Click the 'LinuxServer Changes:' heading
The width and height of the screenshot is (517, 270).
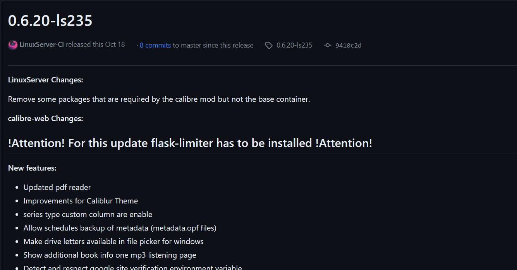click(x=45, y=80)
